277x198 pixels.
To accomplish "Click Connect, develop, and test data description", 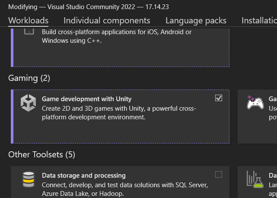I will tap(125, 189).
